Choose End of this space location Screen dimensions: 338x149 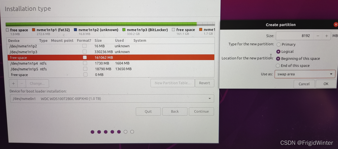tap(278, 66)
